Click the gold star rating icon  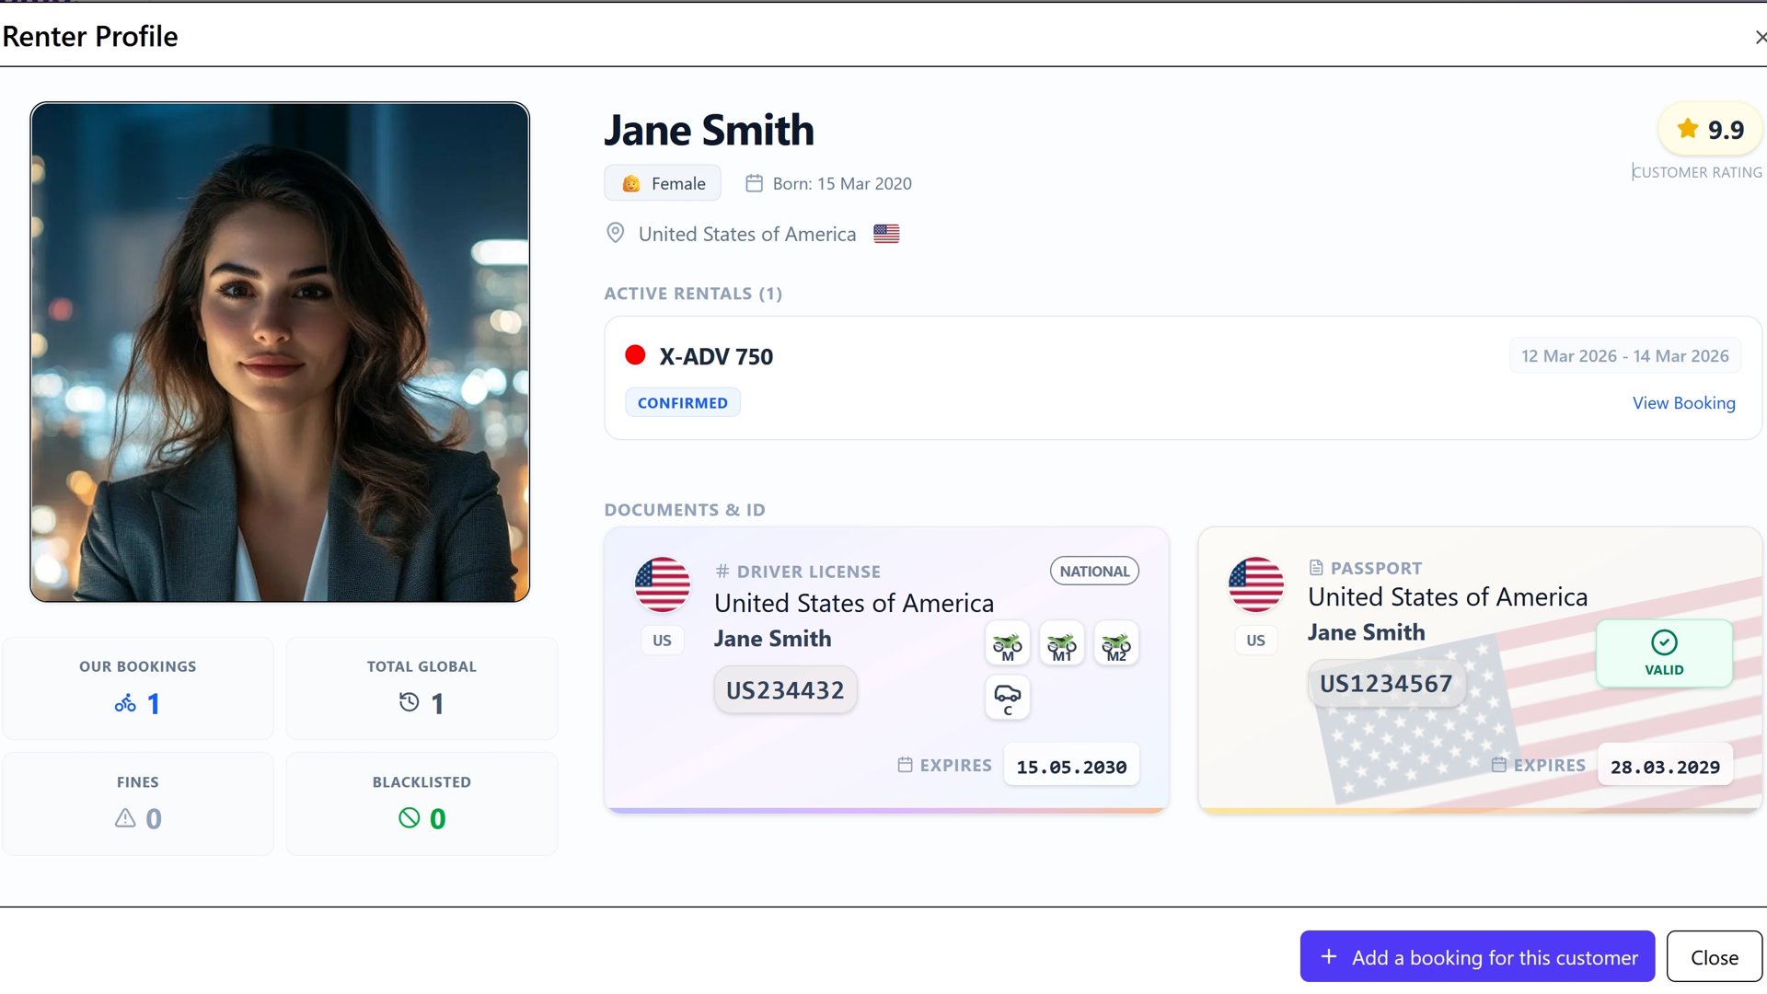(1687, 129)
